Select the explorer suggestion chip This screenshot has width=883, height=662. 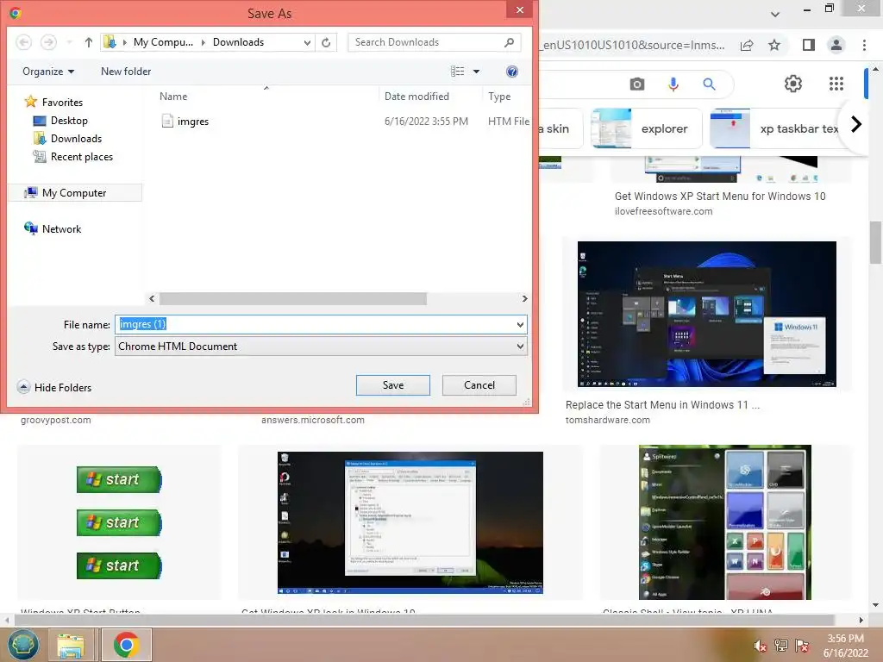[647, 128]
